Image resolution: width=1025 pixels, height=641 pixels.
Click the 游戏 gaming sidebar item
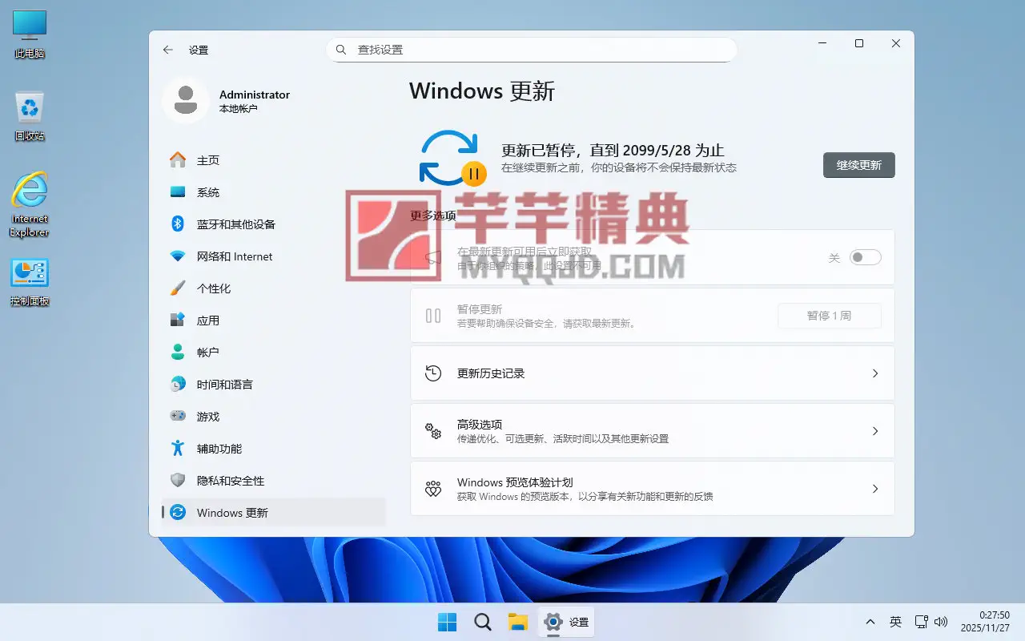click(x=207, y=417)
